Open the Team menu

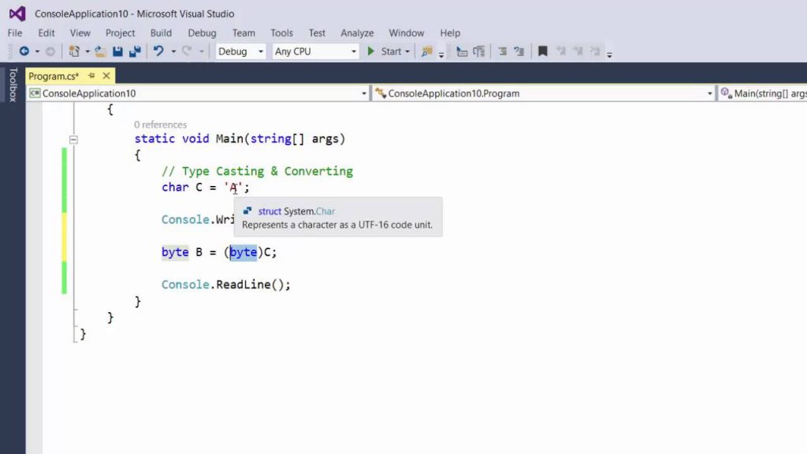pos(244,33)
